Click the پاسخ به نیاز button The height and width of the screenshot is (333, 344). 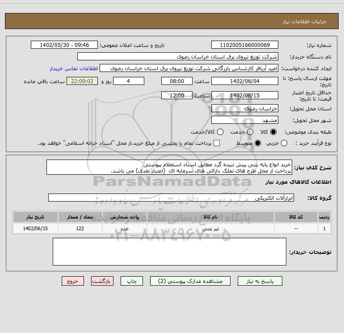click(260, 281)
